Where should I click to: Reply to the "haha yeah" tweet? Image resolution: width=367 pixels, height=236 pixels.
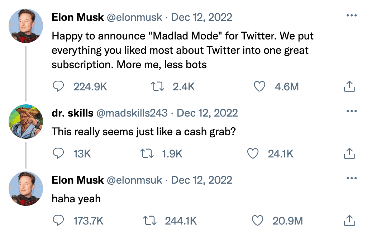point(58,221)
